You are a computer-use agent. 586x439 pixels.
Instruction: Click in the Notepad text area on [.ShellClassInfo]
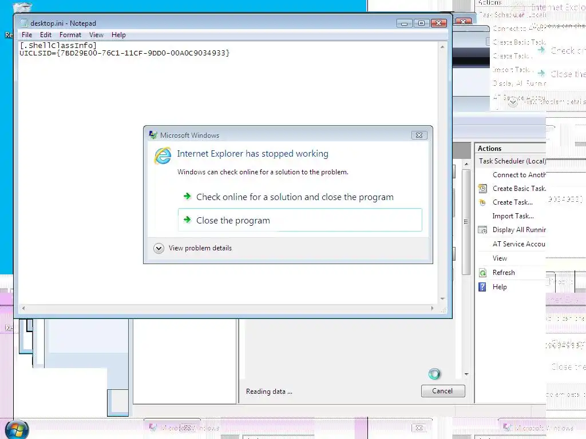[58, 46]
